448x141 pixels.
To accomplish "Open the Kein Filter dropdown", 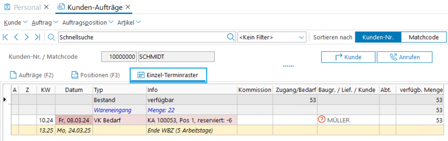I will [301, 37].
